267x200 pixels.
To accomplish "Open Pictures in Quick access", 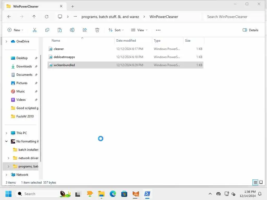I will pyautogui.click(x=22, y=83).
